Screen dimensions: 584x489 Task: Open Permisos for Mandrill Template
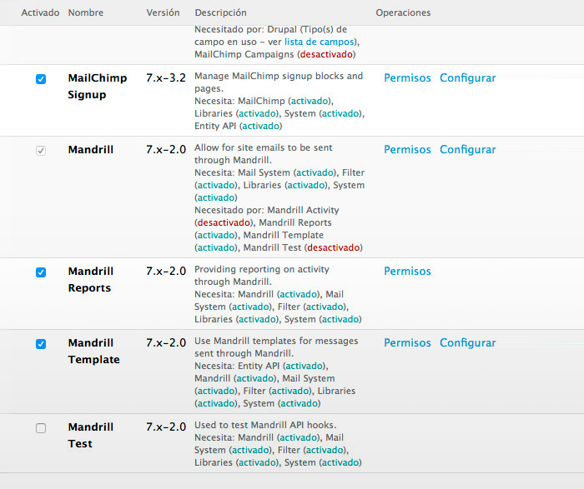pos(407,343)
